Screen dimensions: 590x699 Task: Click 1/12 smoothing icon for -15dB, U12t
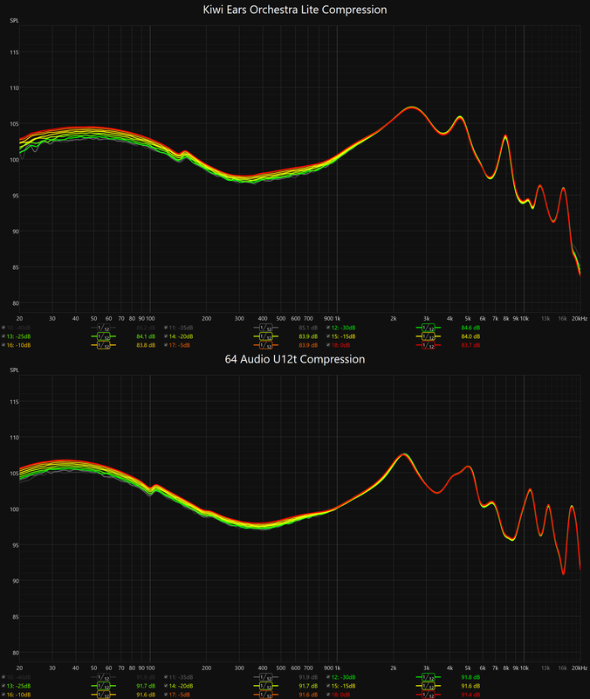(x=429, y=686)
